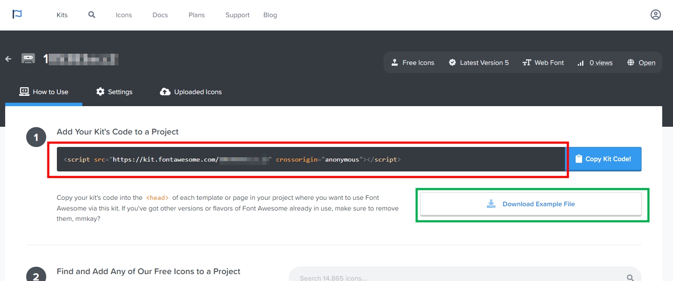Click the Copy Kit Code! button

pyautogui.click(x=603, y=159)
